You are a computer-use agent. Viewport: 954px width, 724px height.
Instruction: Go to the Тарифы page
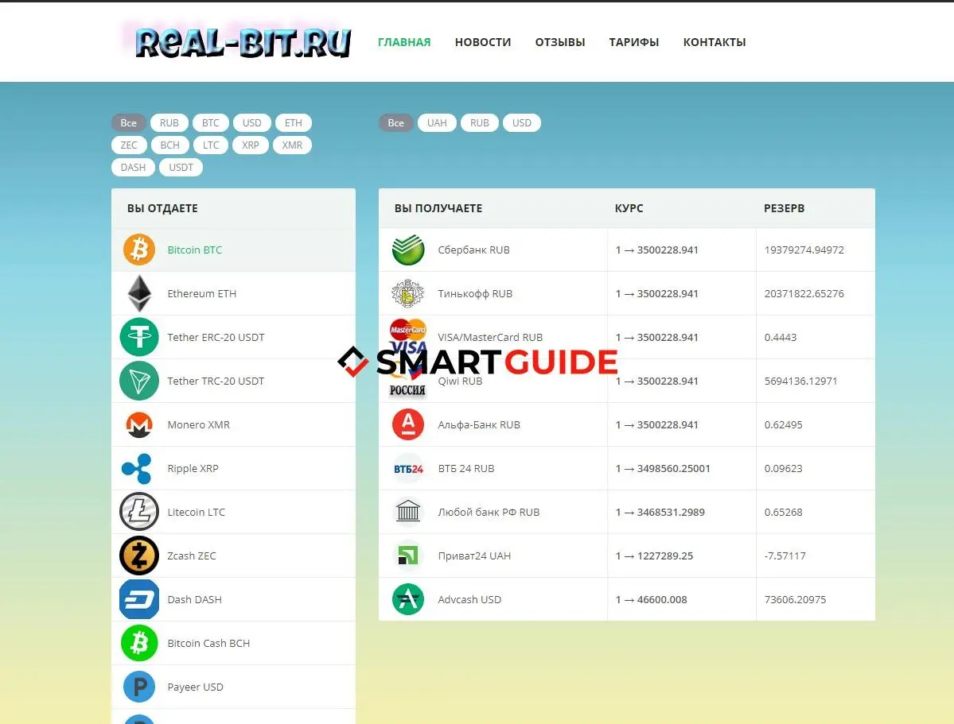click(x=634, y=42)
